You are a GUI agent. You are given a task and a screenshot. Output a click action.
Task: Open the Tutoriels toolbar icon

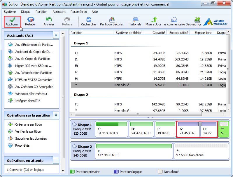pyautogui.click(x=135, y=20)
